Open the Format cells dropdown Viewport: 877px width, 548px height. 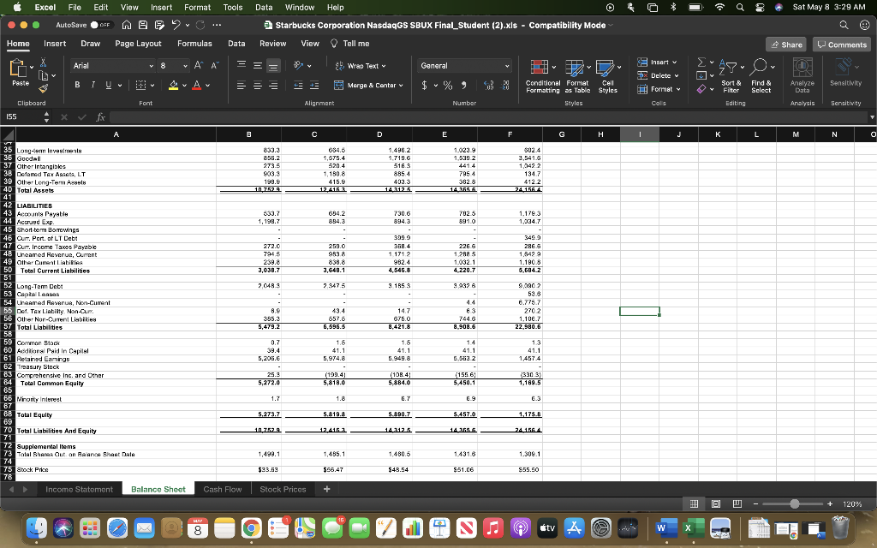[x=660, y=89]
